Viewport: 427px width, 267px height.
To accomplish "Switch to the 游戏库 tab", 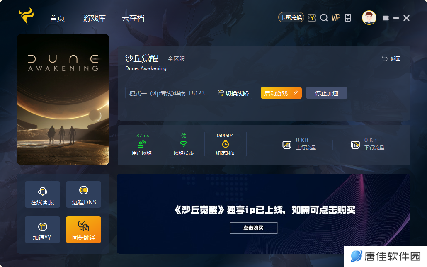I will [95, 18].
